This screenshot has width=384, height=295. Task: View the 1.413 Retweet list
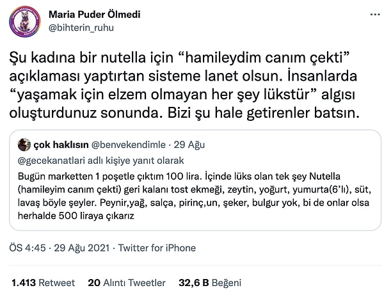tap(43, 282)
